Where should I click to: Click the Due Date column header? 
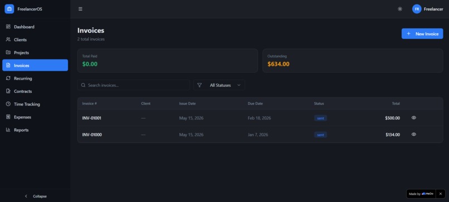click(x=255, y=104)
